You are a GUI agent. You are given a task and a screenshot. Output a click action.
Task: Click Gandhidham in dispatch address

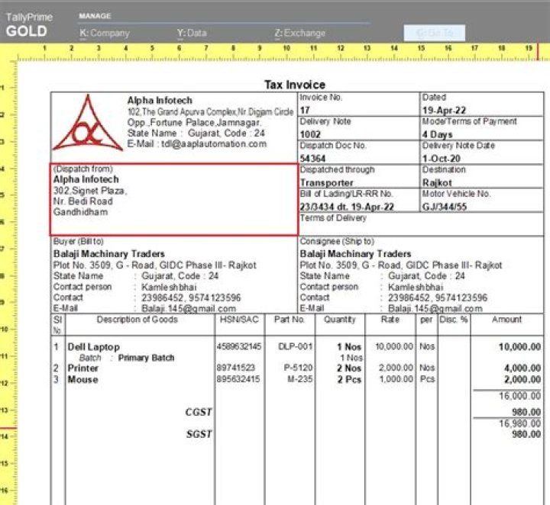coord(80,212)
